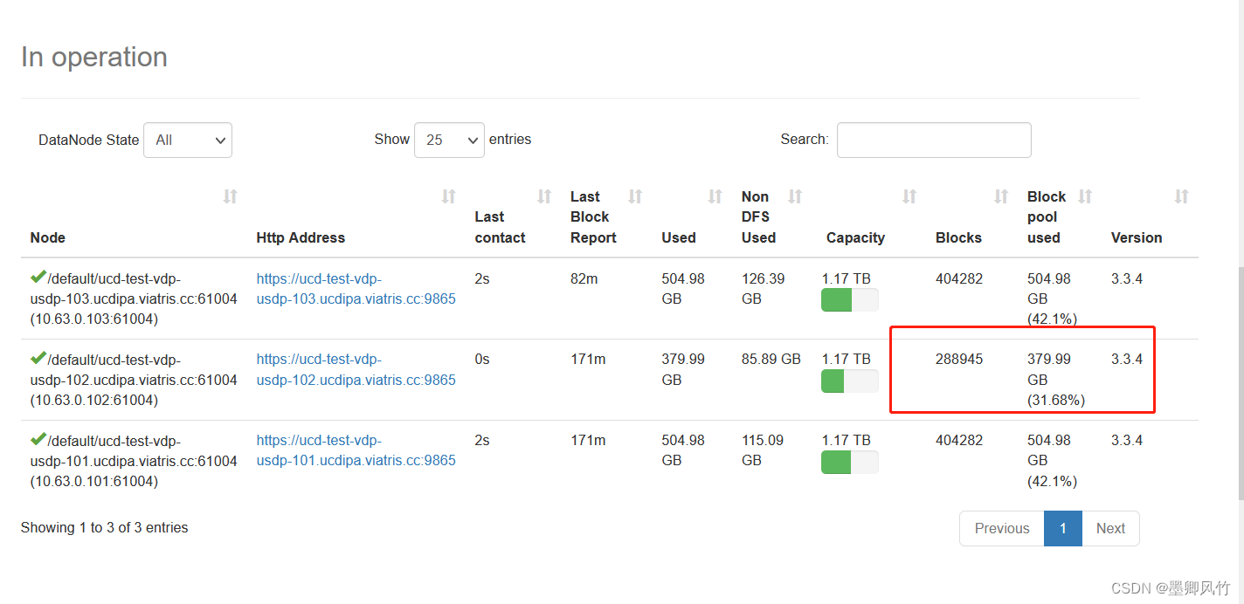The width and height of the screenshot is (1244, 604).
Task: Sort by Version column arrows icon
Action: [x=1181, y=196]
